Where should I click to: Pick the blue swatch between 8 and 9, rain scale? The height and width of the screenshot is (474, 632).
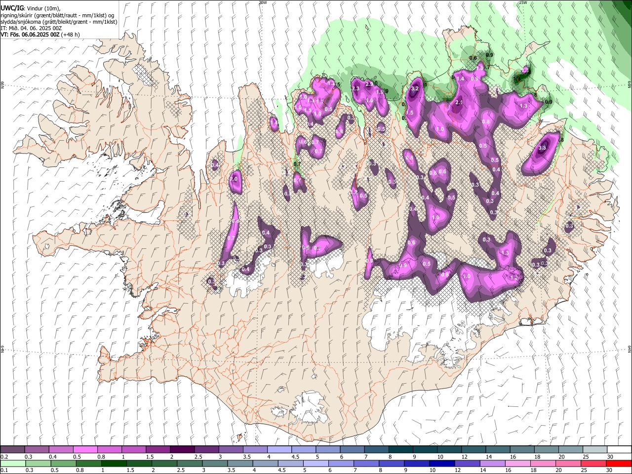coord(391,464)
